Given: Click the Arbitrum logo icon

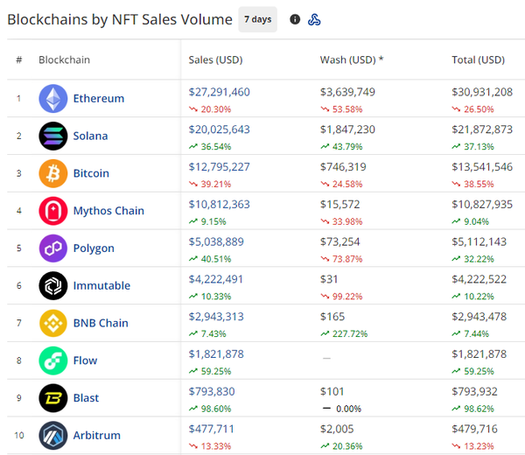Looking at the screenshot, I should [52, 435].
